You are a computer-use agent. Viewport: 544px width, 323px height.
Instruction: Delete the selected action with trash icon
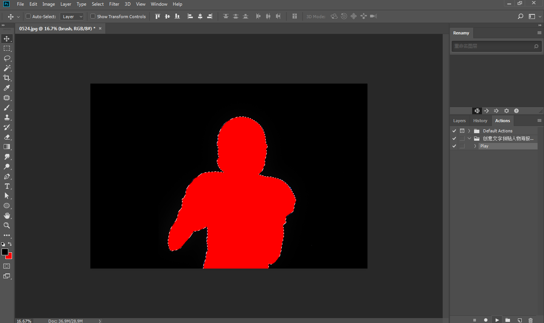pos(530,320)
